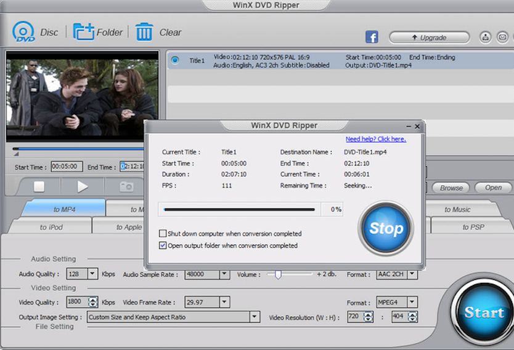The width and height of the screenshot is (514, 350).
Task: Adjust the Volume slider handle
Action: (278, 274)
